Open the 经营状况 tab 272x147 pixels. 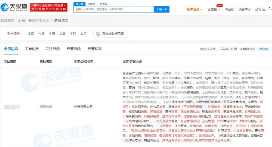coord(95,49)
